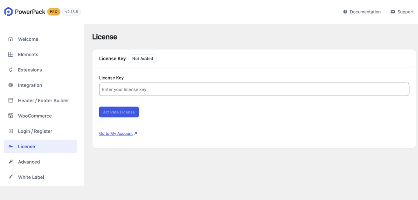Click the White Label brush icon
Screen dimensions: 418x200
(x=11, y=177)
